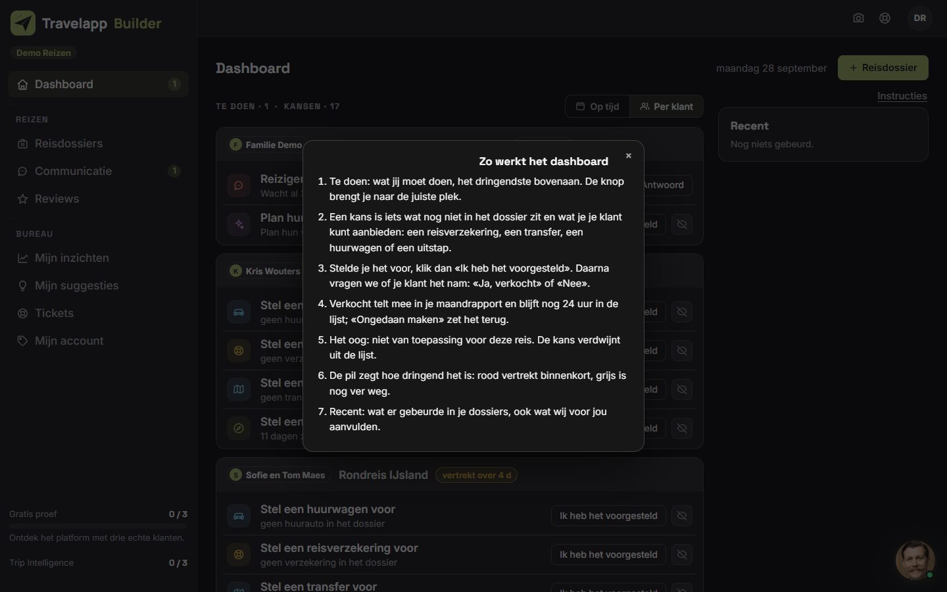Click the sparkle icon beside the Plan row
The width and height of the screenshot is (947, 592).
coord(239,224)
